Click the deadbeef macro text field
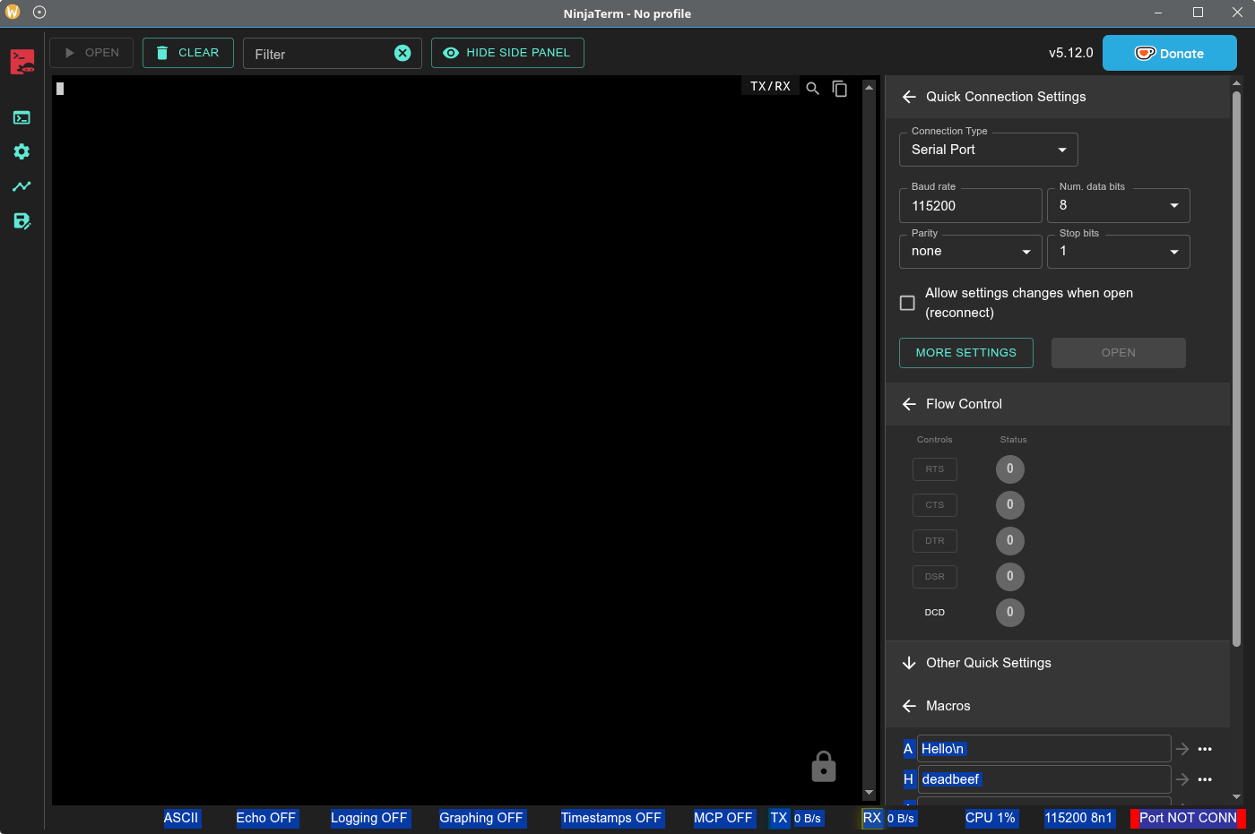Screen dimensions: 1255x834 click(x=1044, y=779)
